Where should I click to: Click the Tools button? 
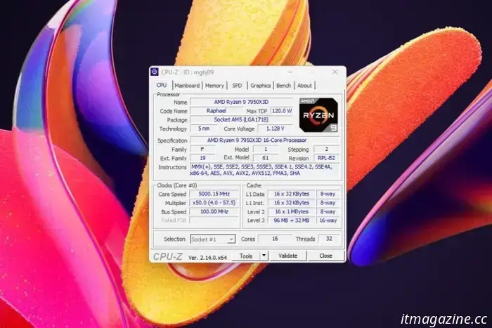246,256
